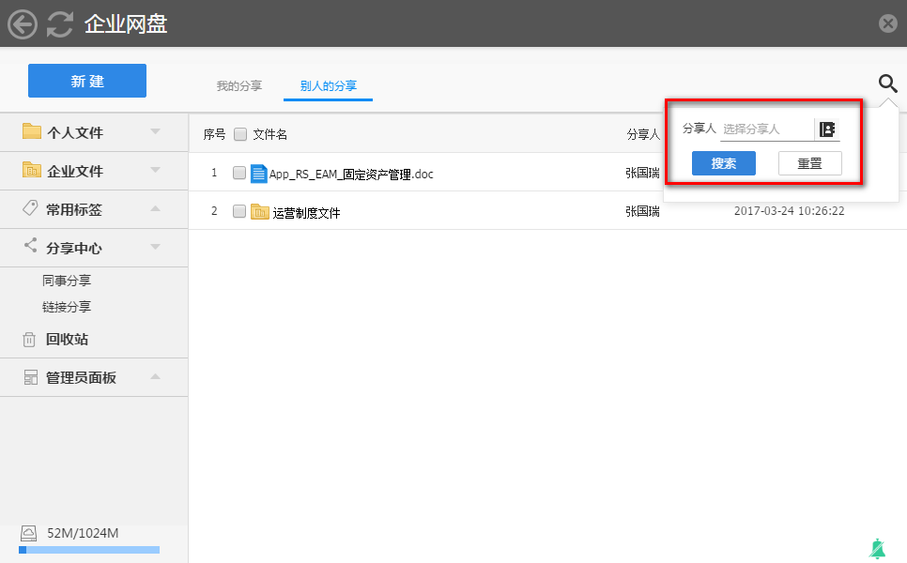The width and height of the screenshot is (907, 563).
Task: Check the box for 运营制度文件
Action: pos(239,211)
